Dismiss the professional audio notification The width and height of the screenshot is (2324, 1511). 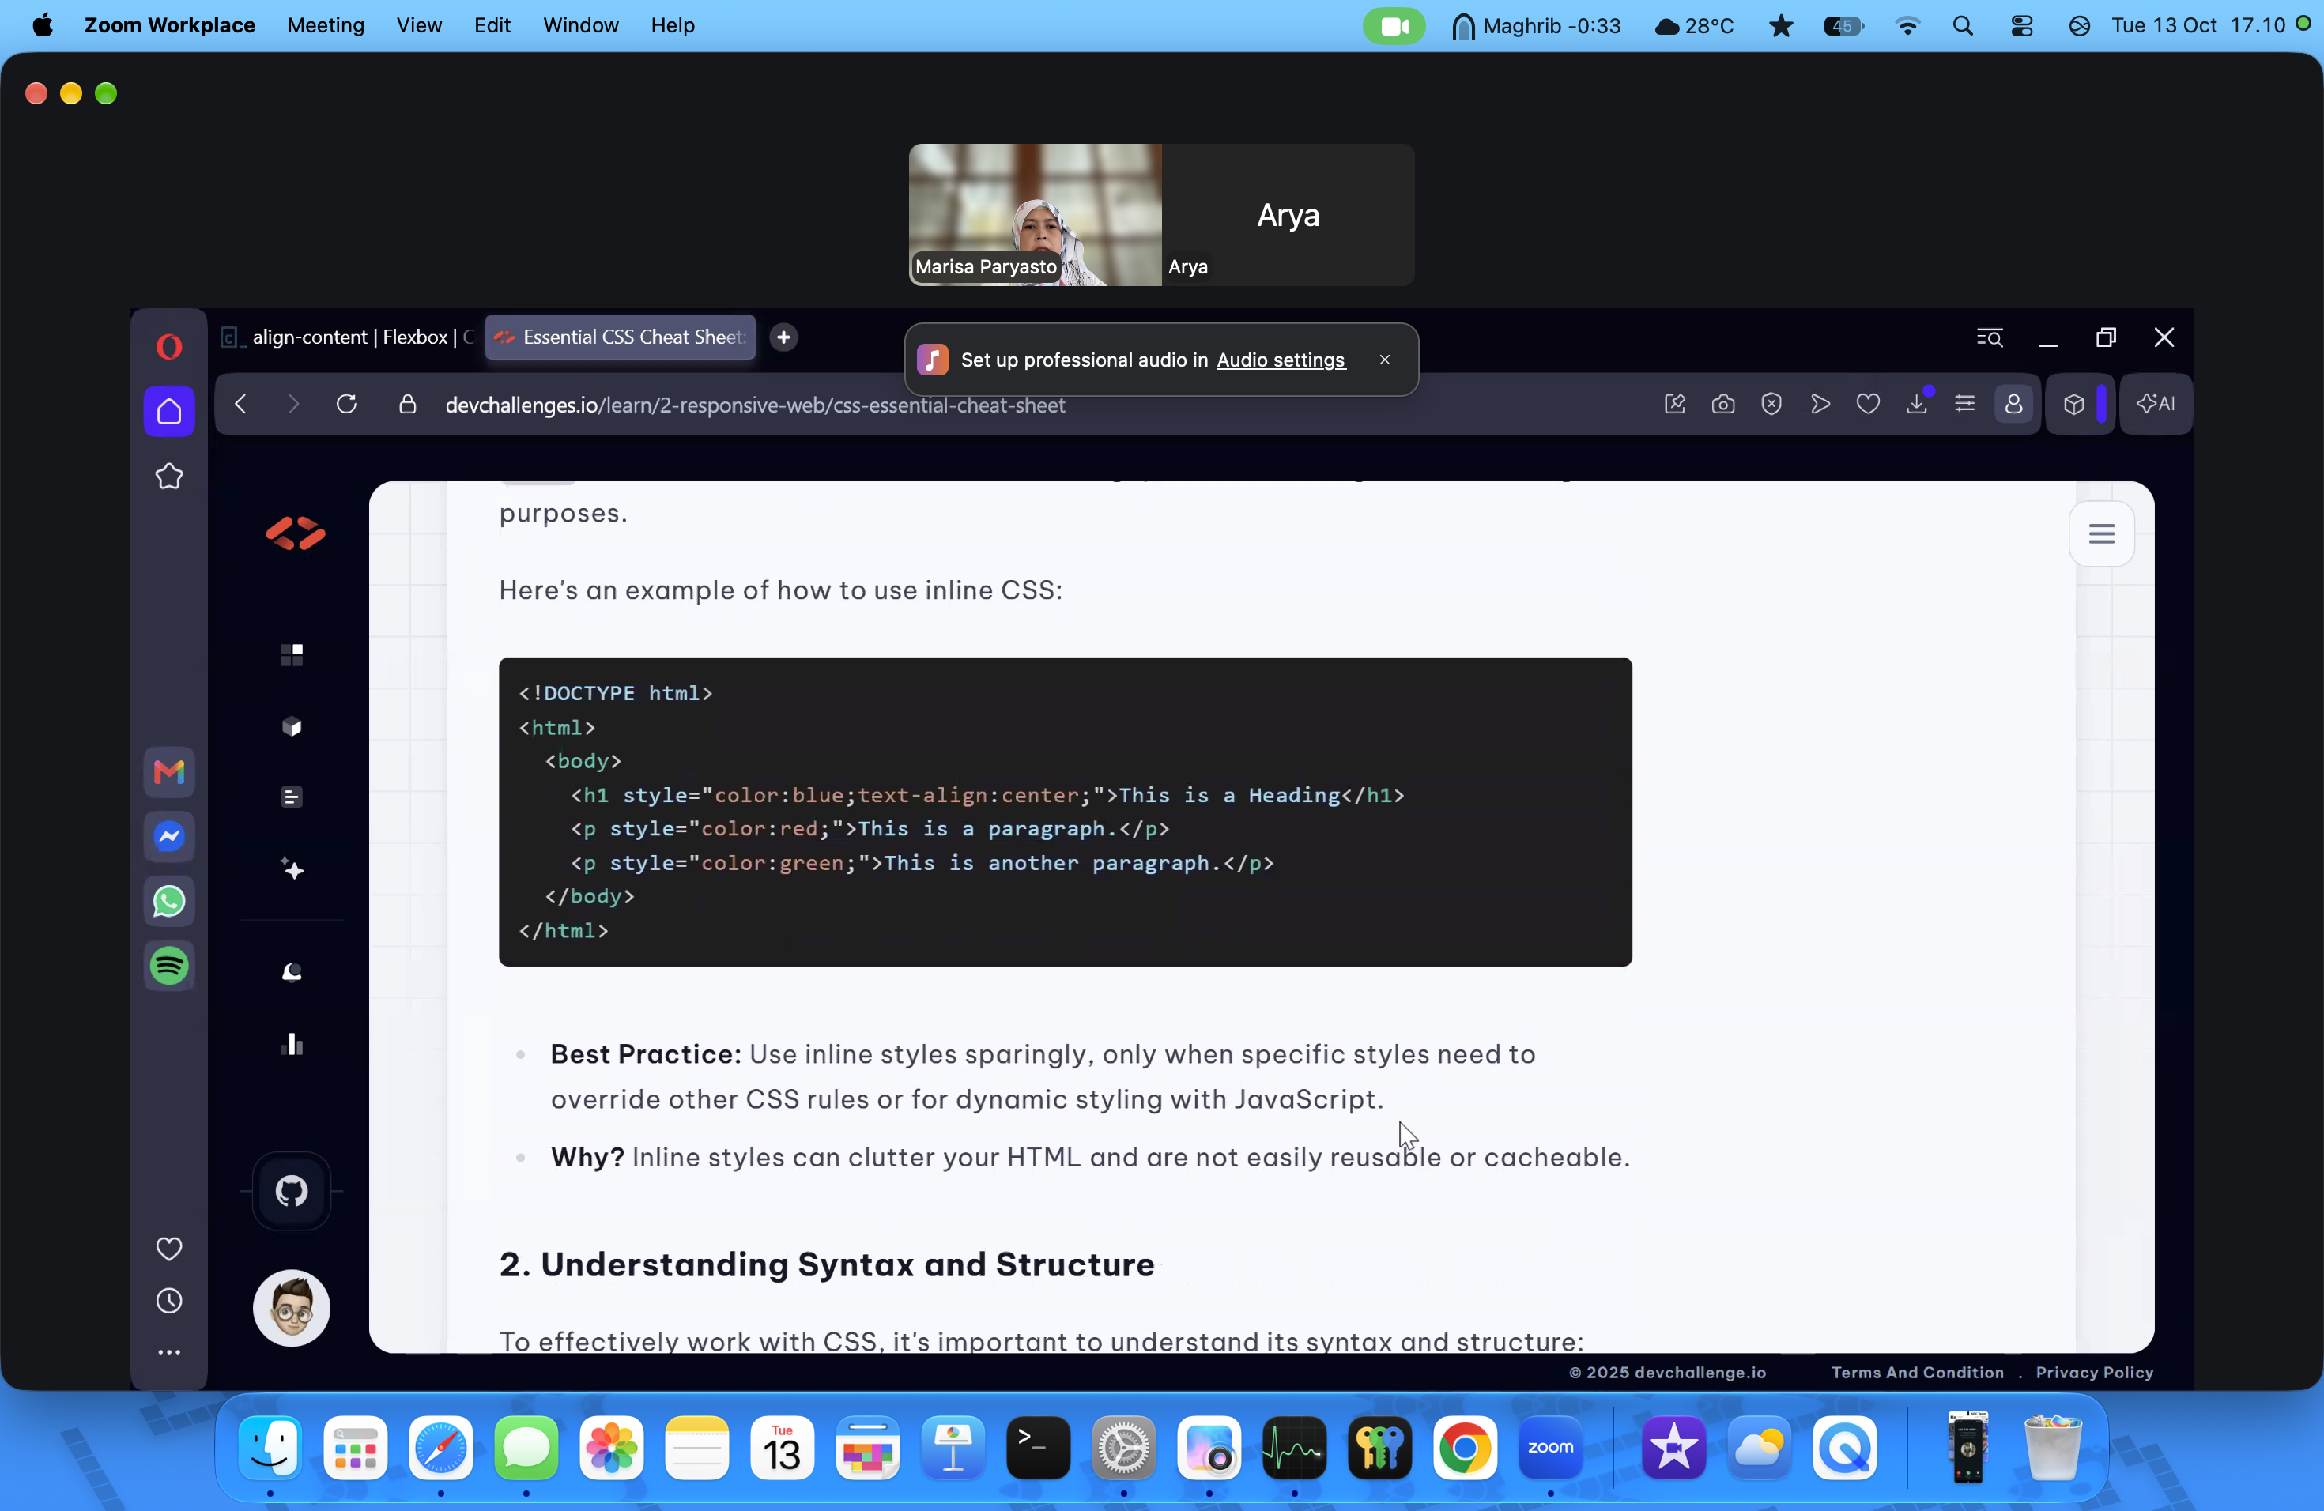pos(1385,360)
